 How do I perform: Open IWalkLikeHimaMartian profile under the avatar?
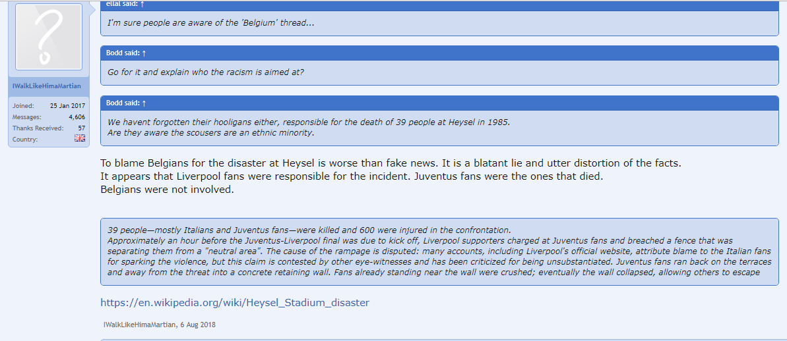click(46, 86)
